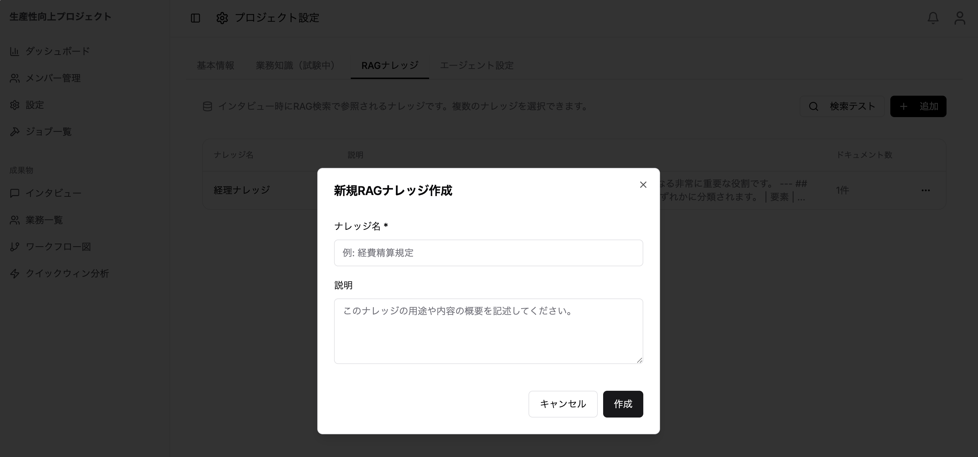Click the 新規RAGナレッジ作成 dialog title
This screenshot has width=978, height=457.
click(x=393, y=191)
